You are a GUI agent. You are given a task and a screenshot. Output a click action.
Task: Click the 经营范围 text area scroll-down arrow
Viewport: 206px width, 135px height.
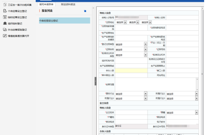[x=197, y=90]
